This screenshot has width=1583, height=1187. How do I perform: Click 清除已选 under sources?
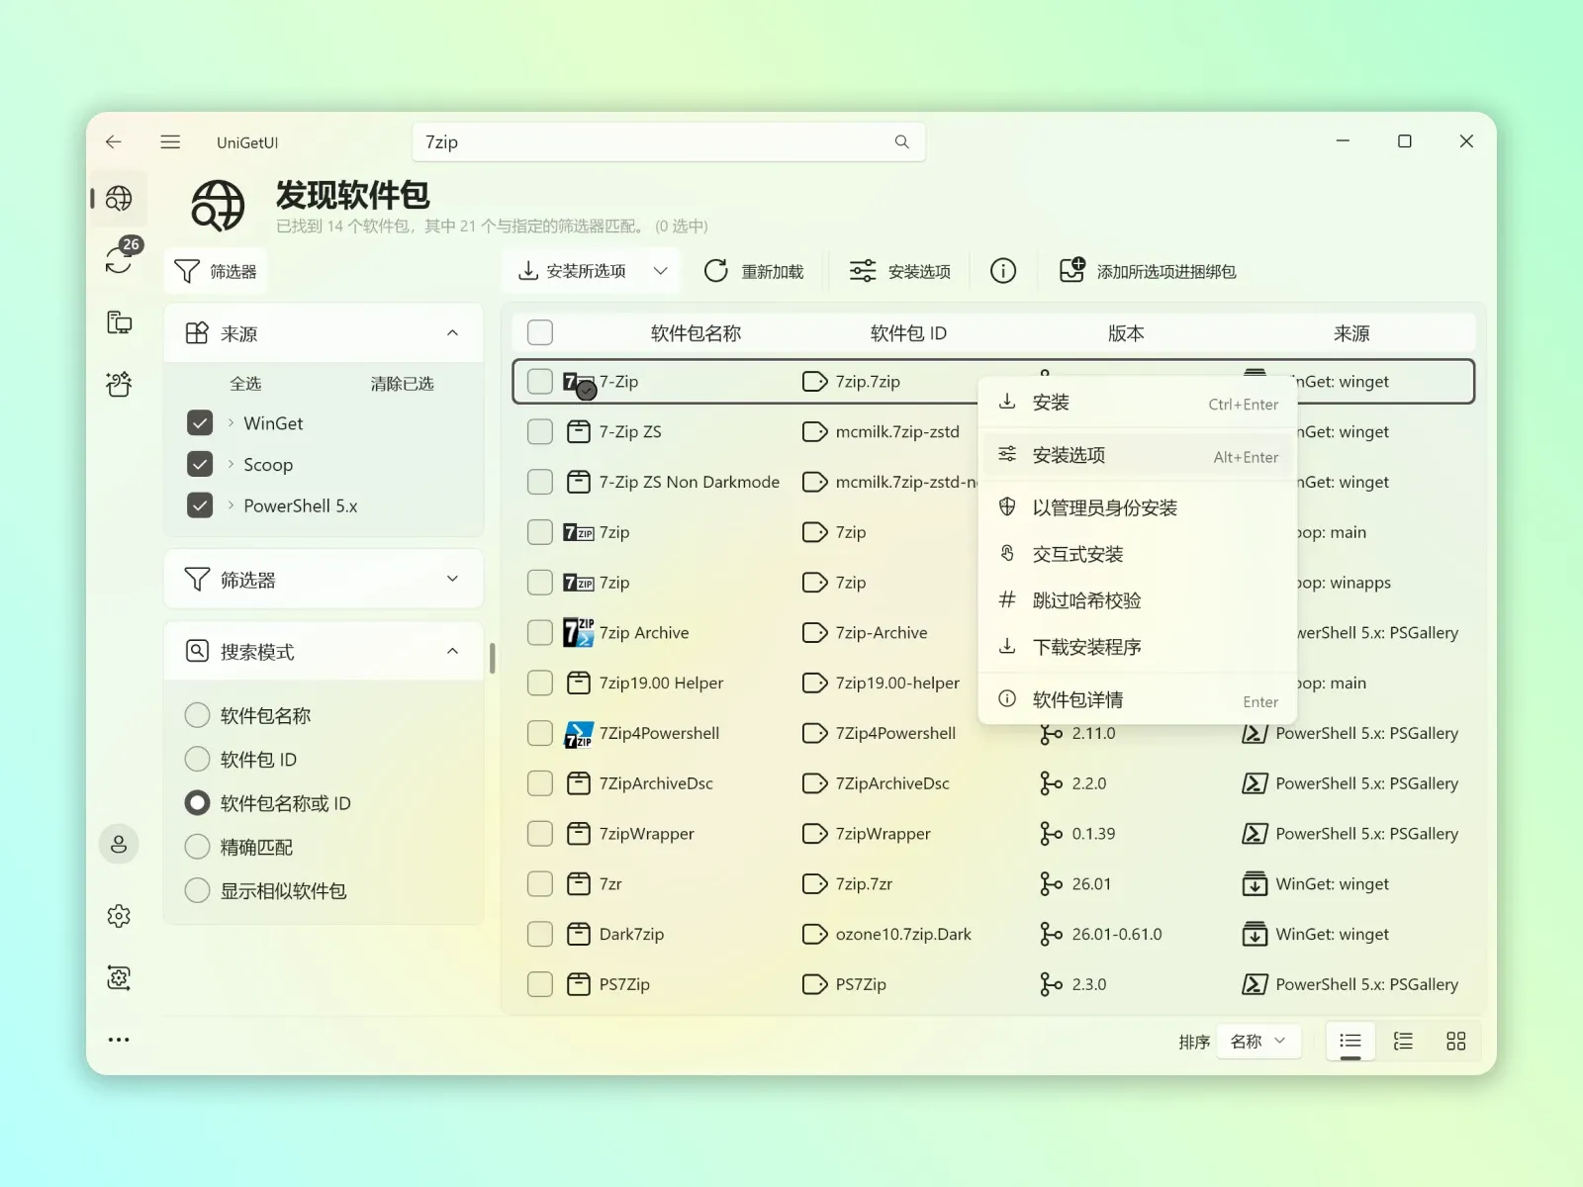[x=402, y=384]
